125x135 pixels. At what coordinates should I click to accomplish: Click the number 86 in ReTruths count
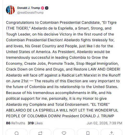tap(8, 123)
